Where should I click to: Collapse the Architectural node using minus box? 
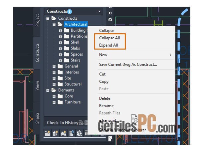click(x=54, y=25)
